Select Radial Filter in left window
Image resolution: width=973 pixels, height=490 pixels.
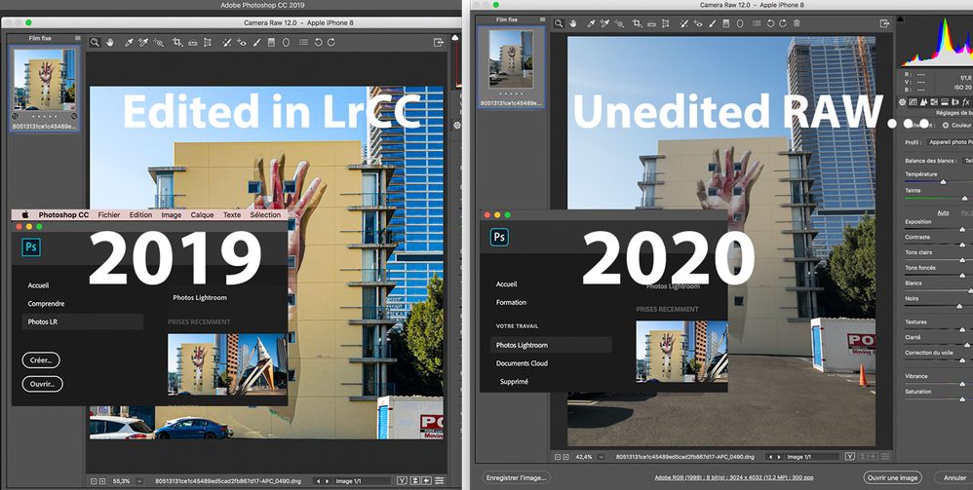[286, 43]
